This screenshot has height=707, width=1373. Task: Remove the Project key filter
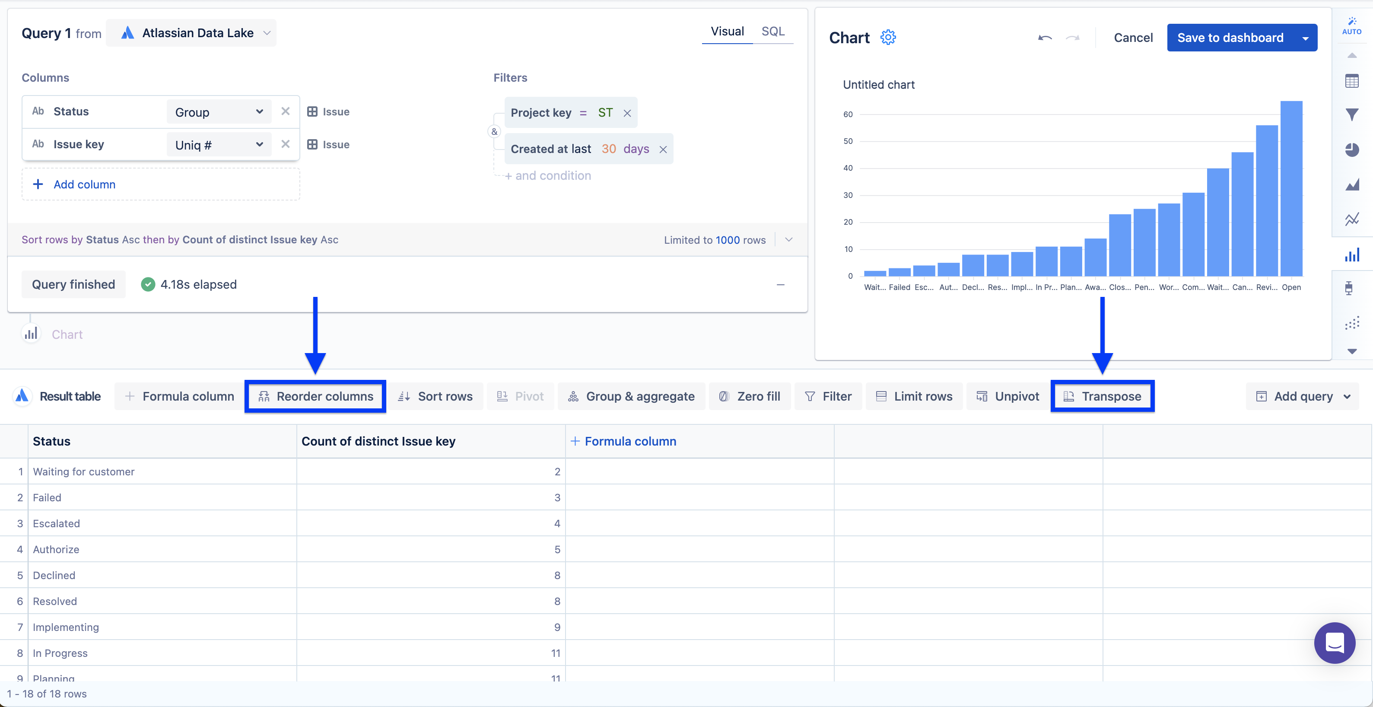click(x=627, y=113)
